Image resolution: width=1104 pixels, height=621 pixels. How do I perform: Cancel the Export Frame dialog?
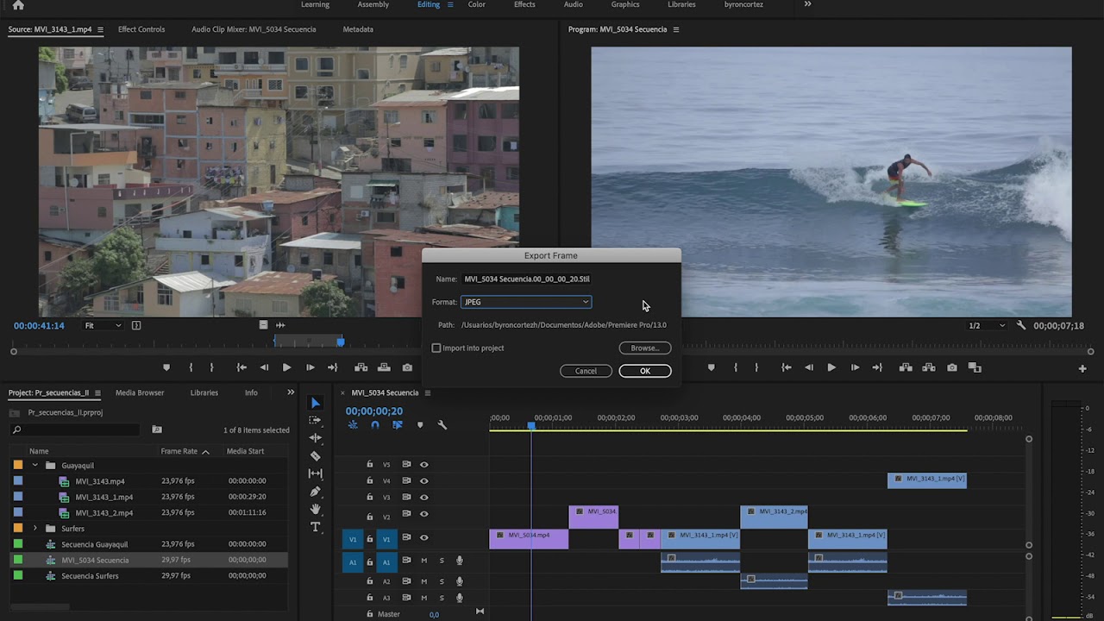(586, 371)
